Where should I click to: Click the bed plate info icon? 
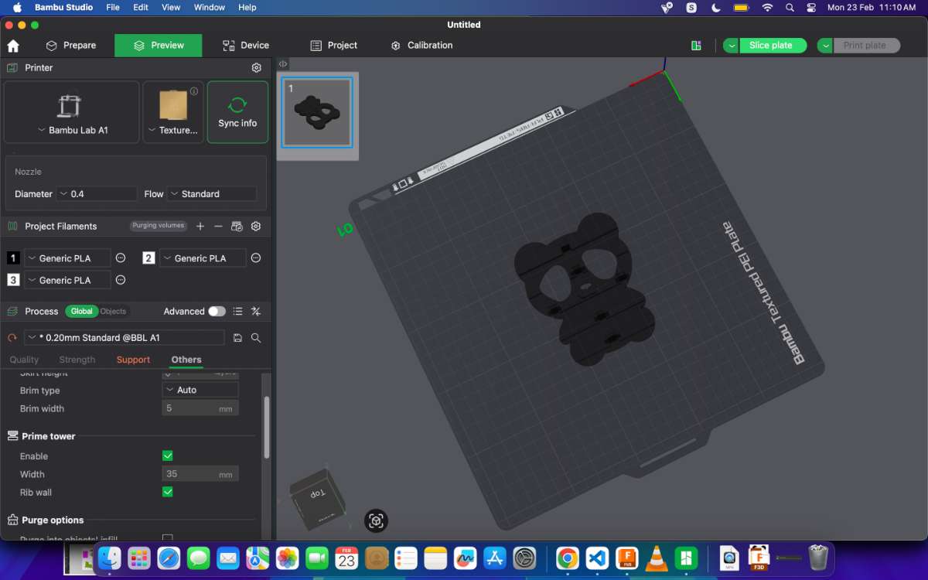pos(194,91)
